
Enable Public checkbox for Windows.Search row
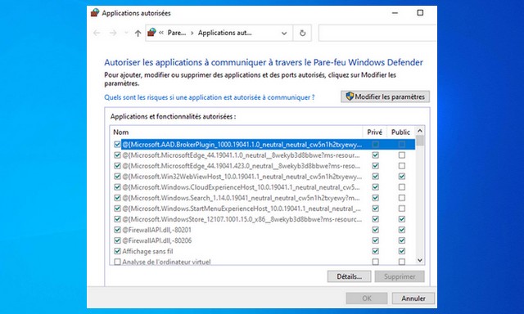(x=402, y=198)
